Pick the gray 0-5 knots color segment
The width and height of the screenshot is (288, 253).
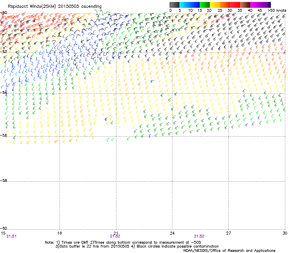click(x=174, y=5)
